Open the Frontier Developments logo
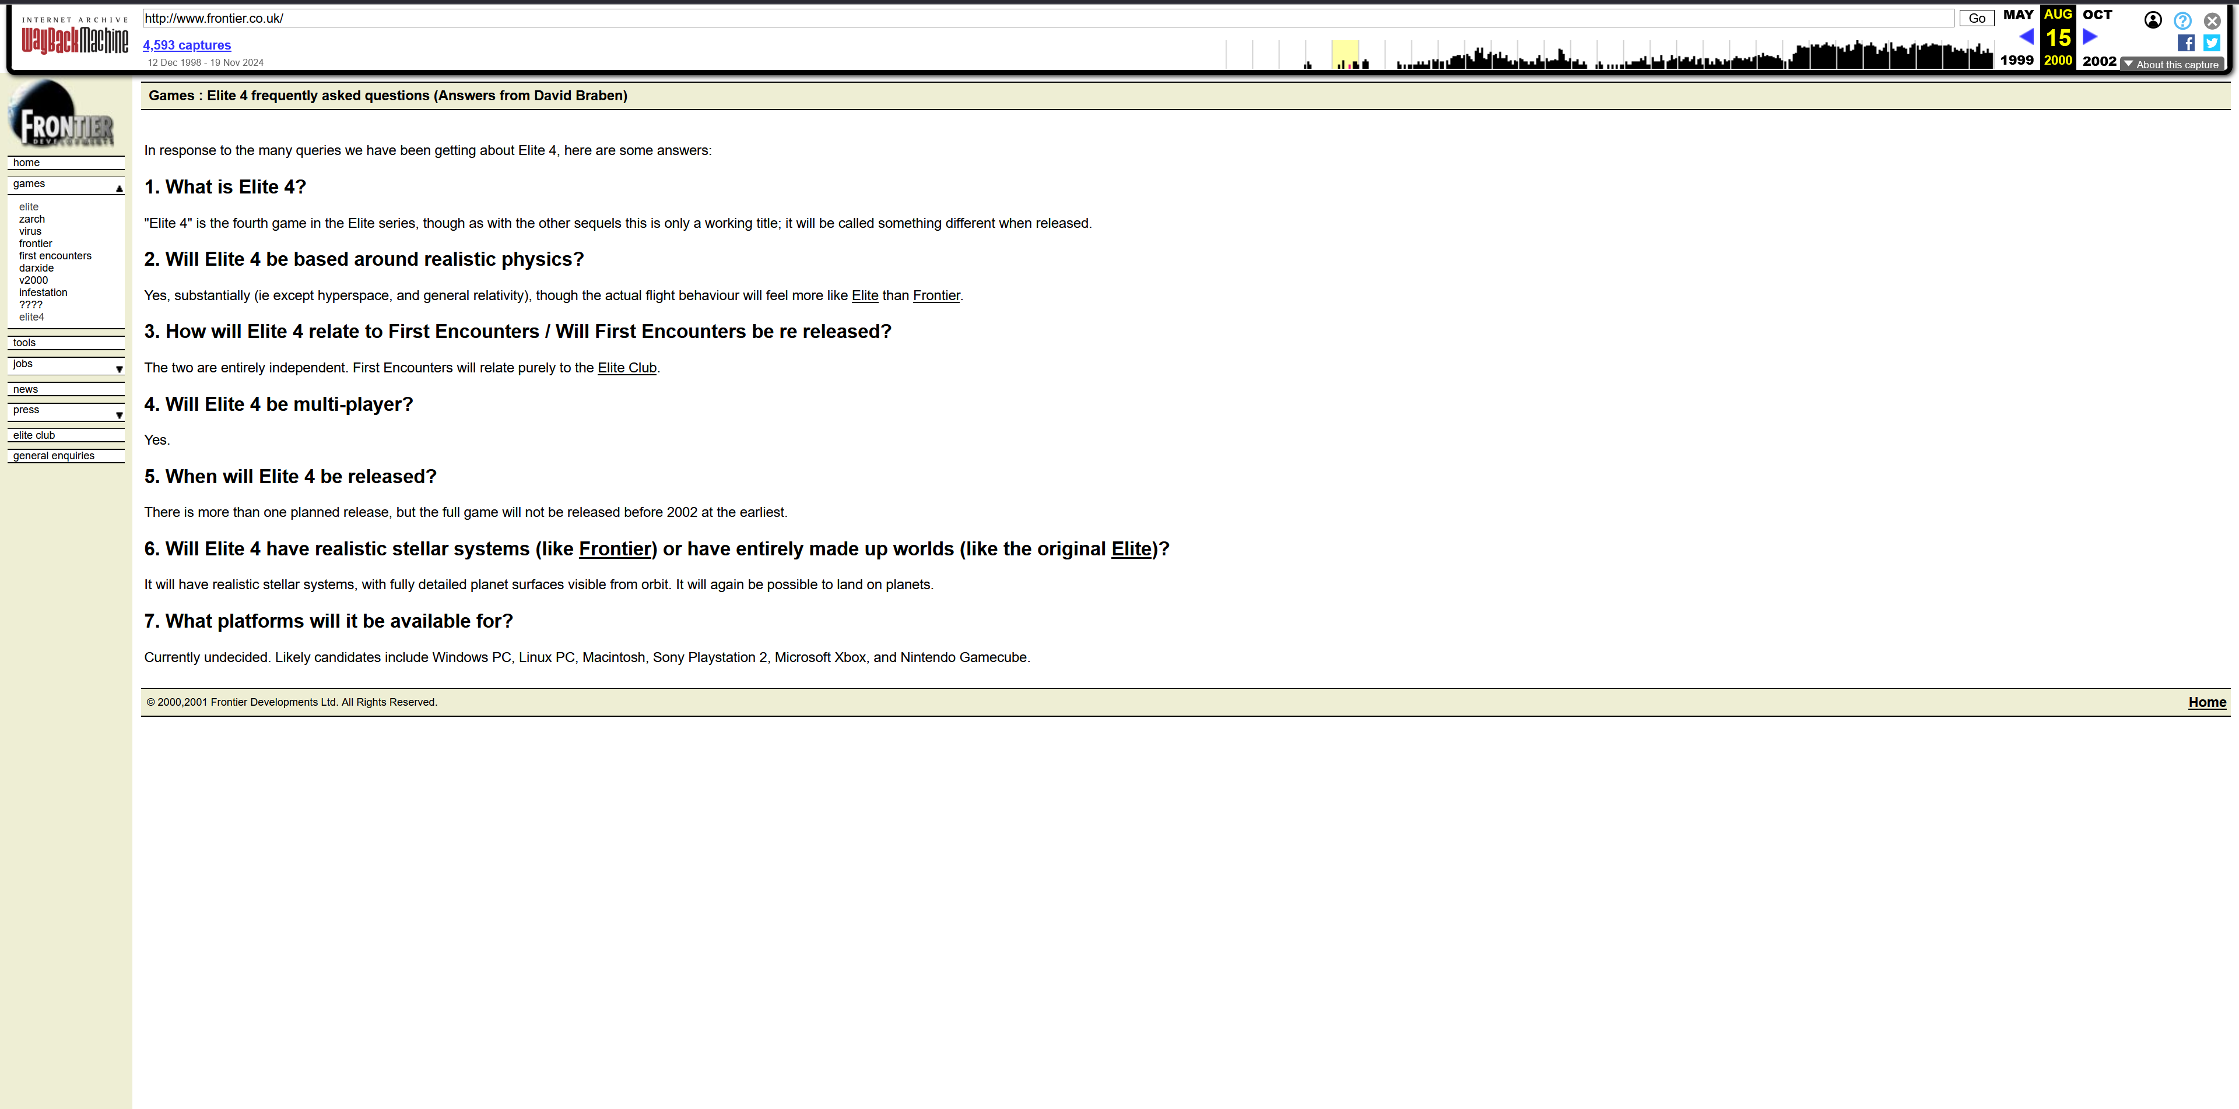The width and height of the screenshot is (2239, 1109). coord(61,114)
